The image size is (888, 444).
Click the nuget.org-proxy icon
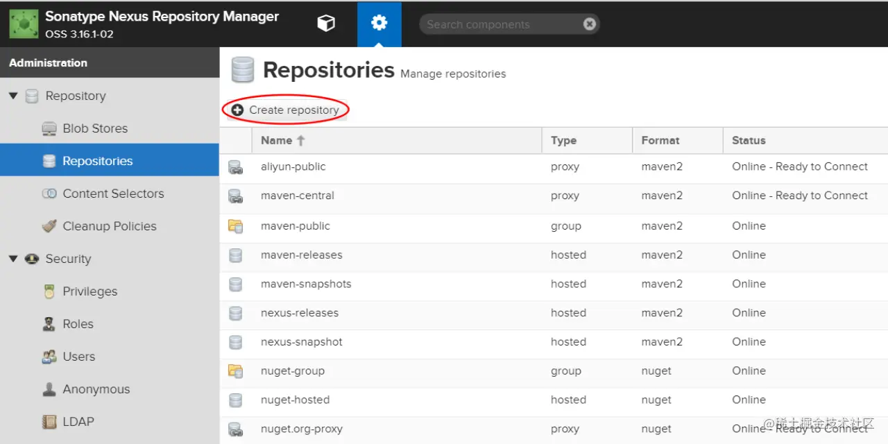[235, 429]
